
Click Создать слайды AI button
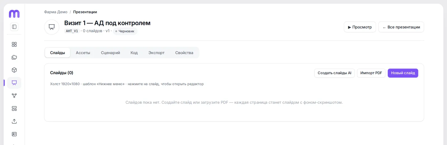coord(334,73)
